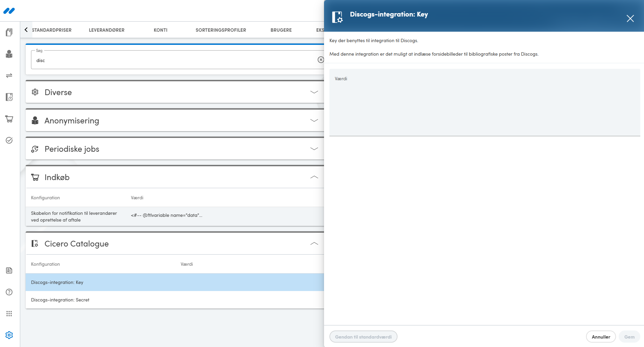Screen dimensions: 644x347
Task: Open the acquisitions cart sidebar icon
Action: tap(9, 119)
